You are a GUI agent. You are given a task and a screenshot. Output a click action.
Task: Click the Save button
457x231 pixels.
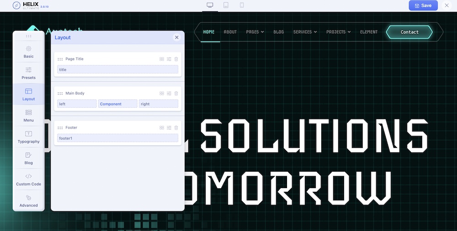(423, 5)
